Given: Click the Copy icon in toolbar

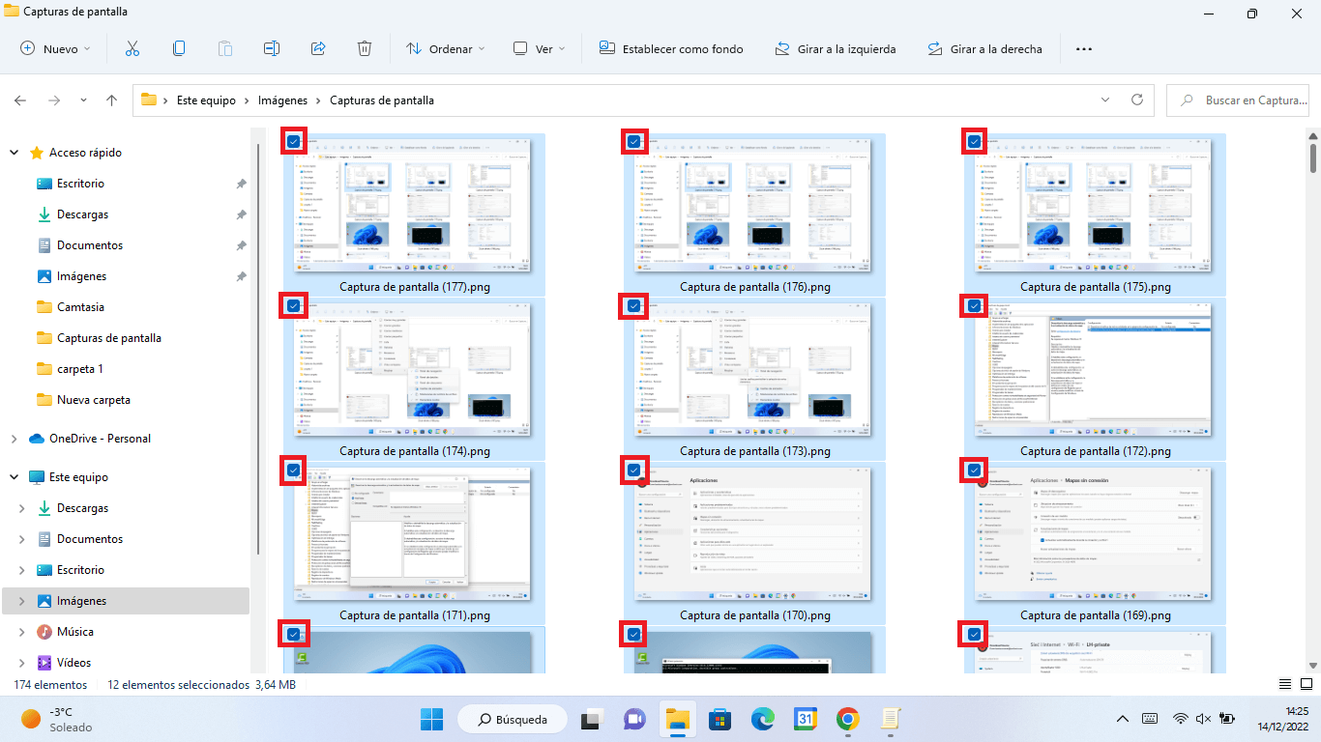Looking at the screenshot, I should click(179, 48).
